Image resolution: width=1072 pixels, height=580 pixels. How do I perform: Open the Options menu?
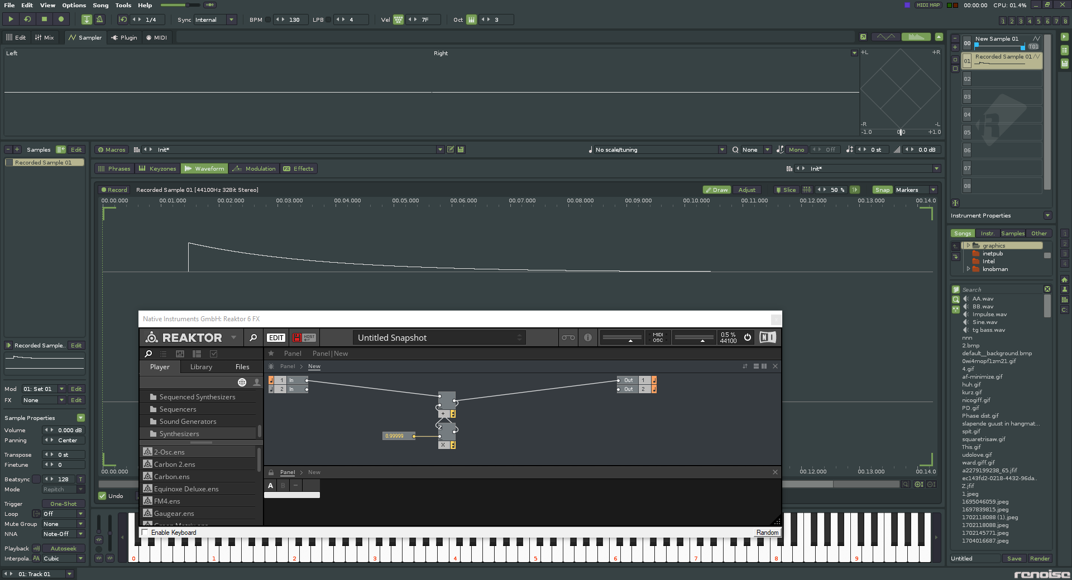tap(74, 6)
